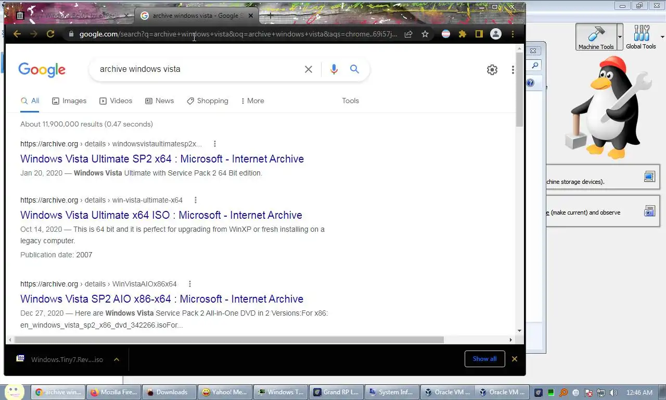Reload the Google search page
Image resolution: width=666 pixels, height=400 pixels.
pos(50,34)
